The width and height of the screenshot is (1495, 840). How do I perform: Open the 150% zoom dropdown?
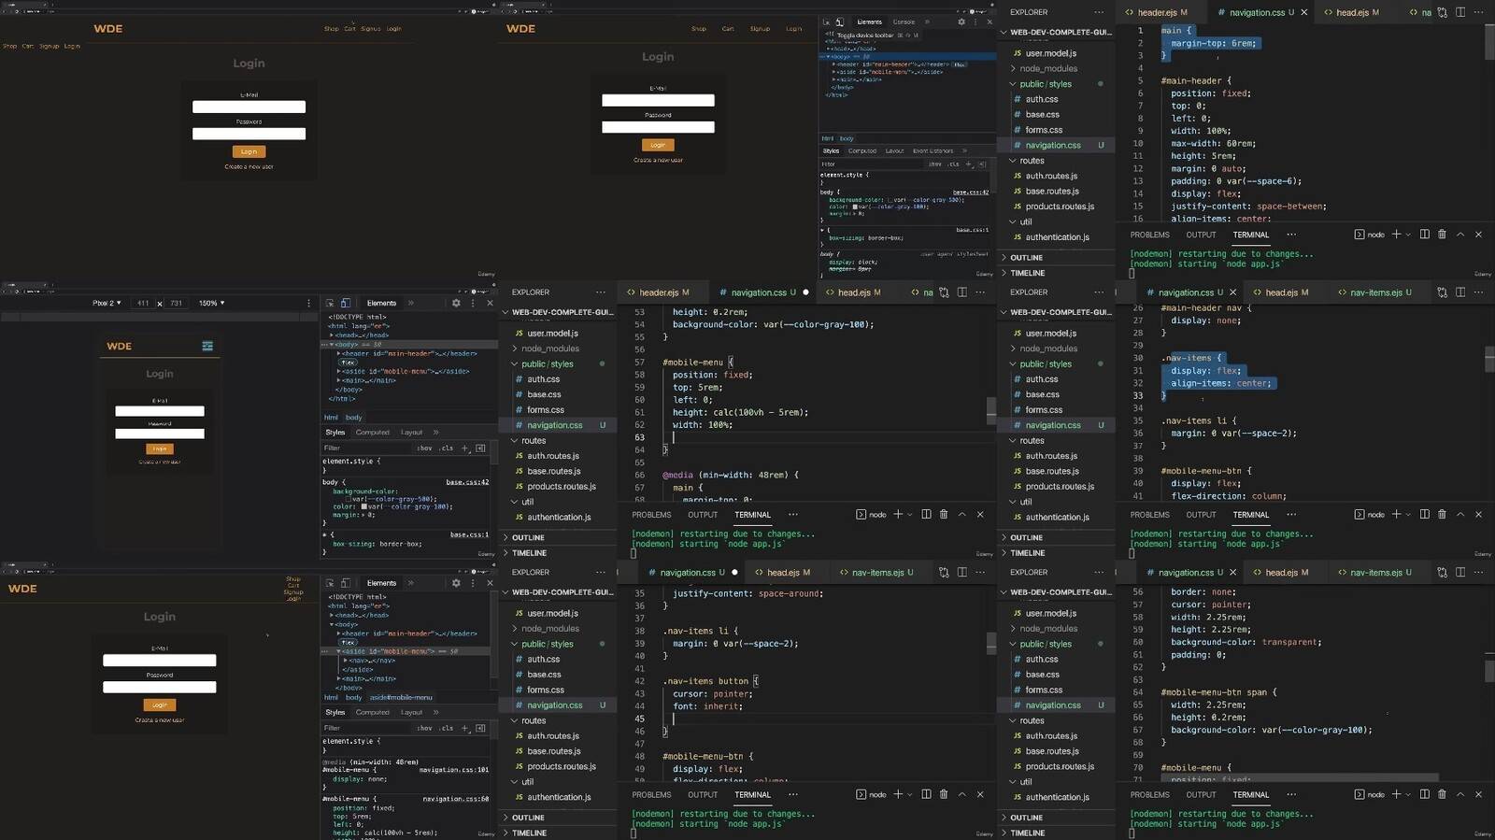click(x=211, y=303)
